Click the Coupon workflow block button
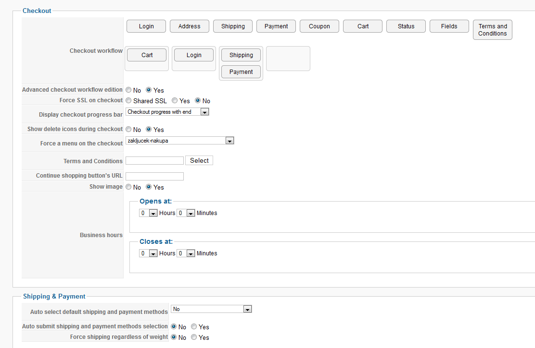This screenshot has height=348, width=535. pyautogui.click(x=319, y=26)
